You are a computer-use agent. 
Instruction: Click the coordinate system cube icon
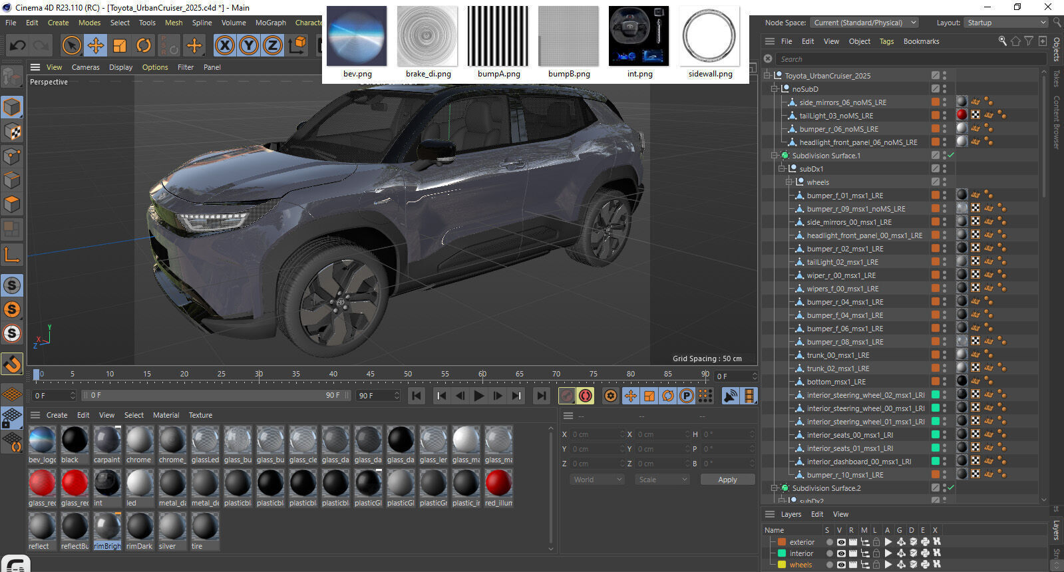coord(298,45)
